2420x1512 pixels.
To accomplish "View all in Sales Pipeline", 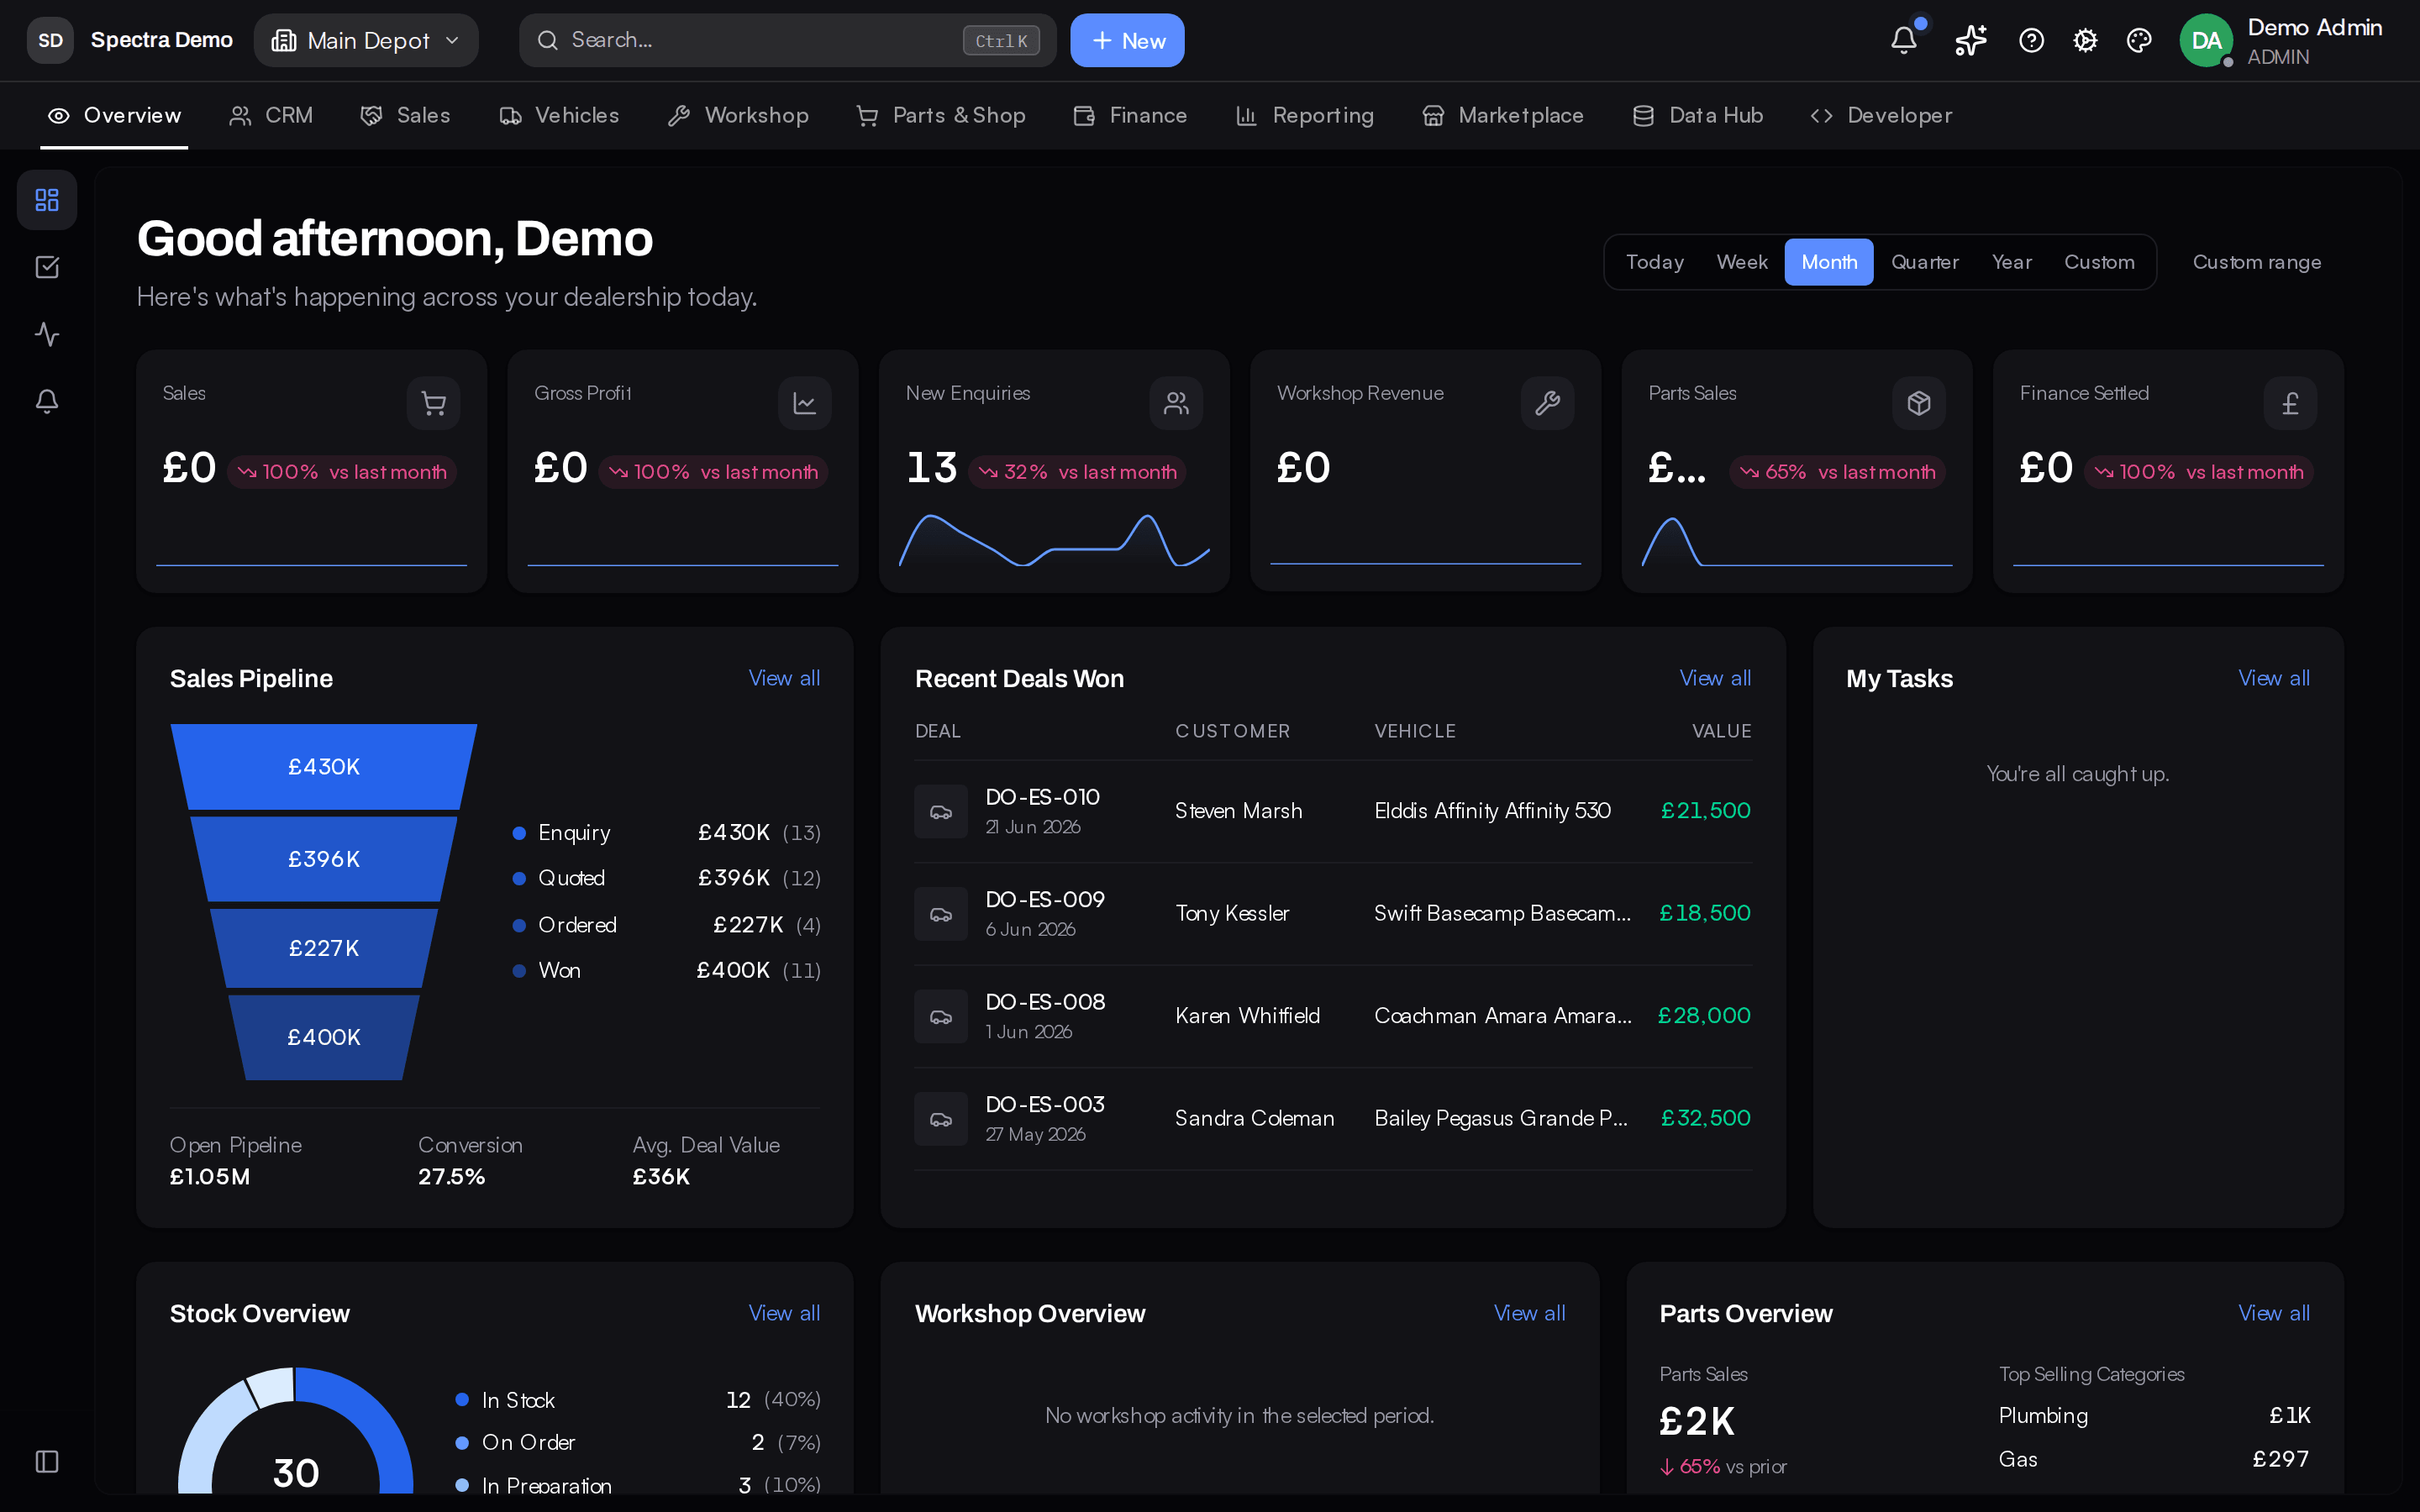I will pyautogui.click(x=784, y=678).
